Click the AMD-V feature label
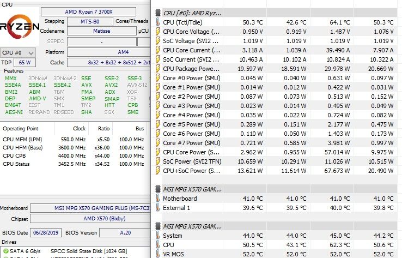 coord(38,99)
